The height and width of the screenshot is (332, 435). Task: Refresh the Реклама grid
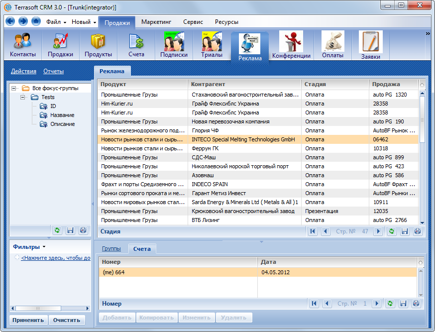pos(391,231)
